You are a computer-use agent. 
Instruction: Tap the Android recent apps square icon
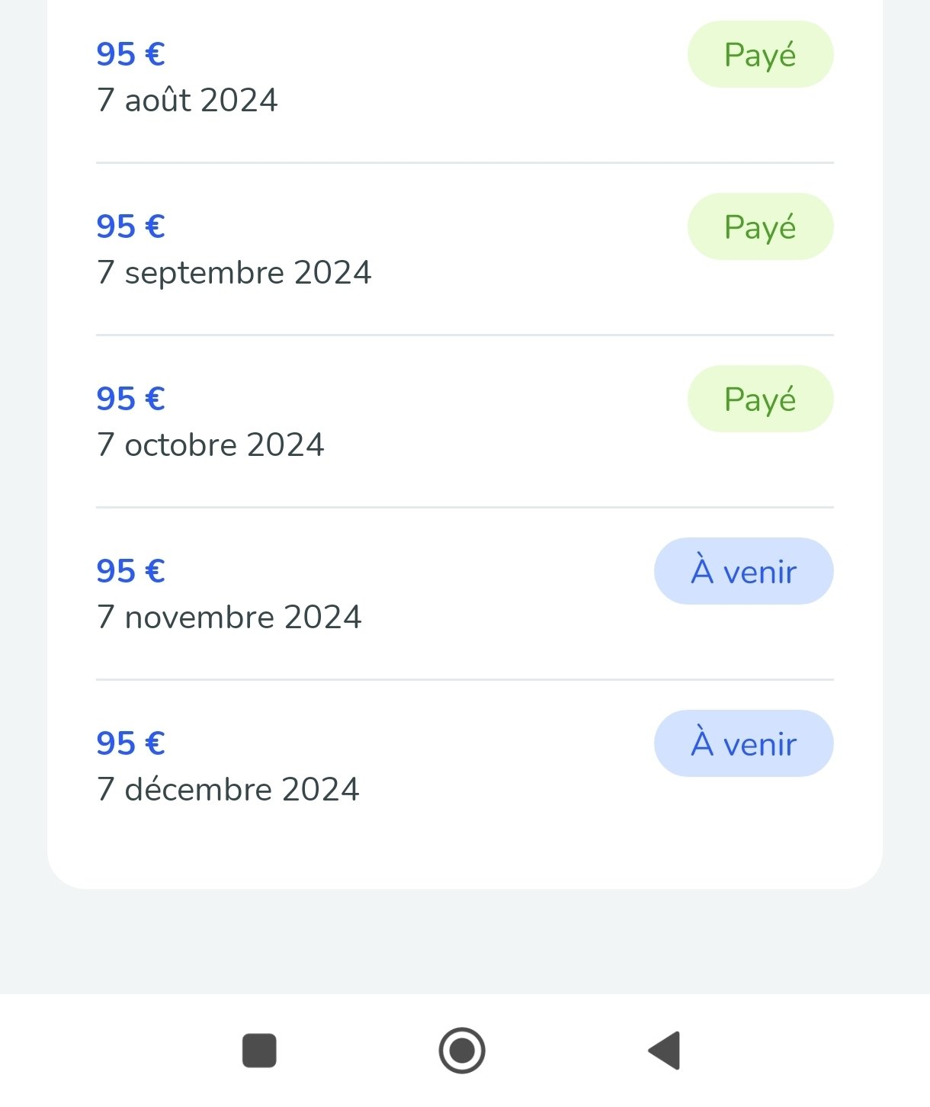pos(259,1051)
